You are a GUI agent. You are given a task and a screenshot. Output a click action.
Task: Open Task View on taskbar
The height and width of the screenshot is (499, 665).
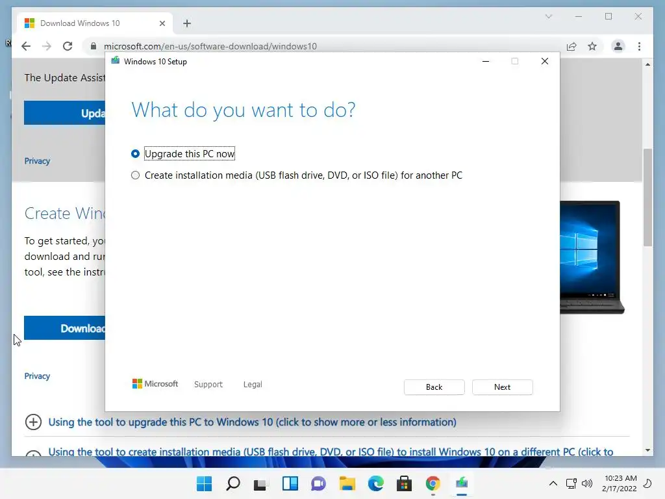[x=261, y=483]
